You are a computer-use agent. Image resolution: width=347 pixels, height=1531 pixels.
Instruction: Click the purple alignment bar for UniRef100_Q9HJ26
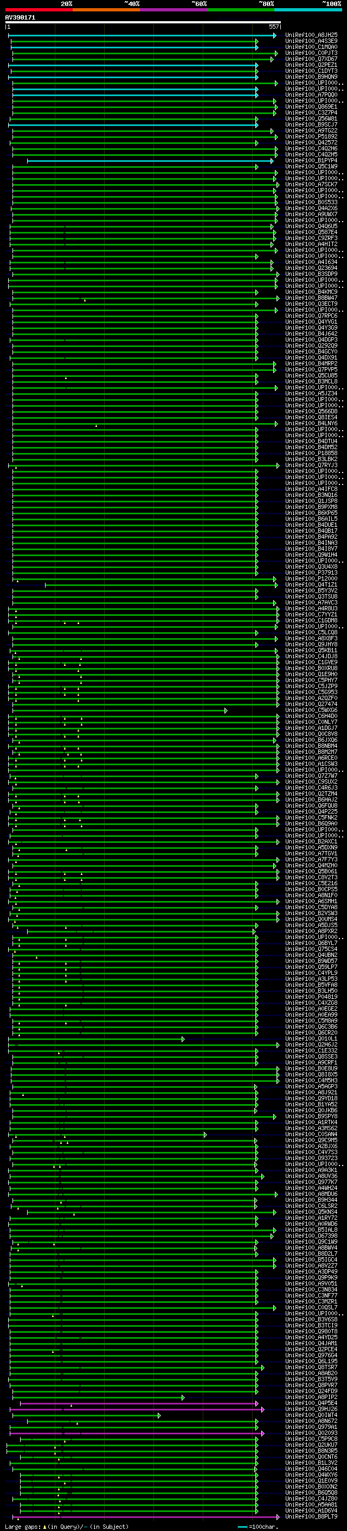[x=137, y=1409]
